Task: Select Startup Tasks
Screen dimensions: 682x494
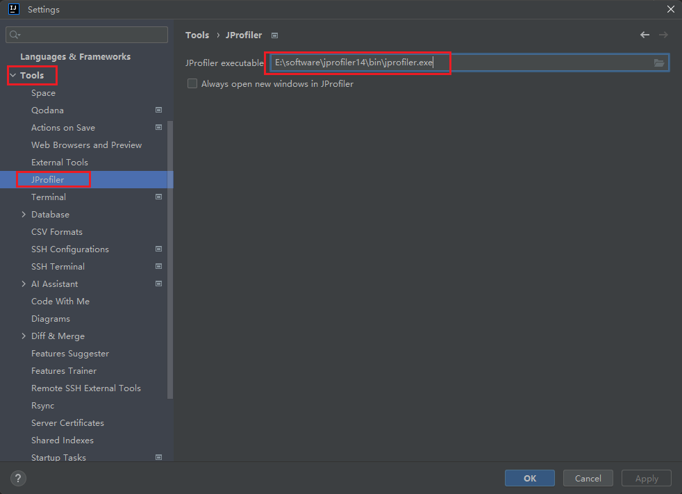Action: click(x=59, y=457)
